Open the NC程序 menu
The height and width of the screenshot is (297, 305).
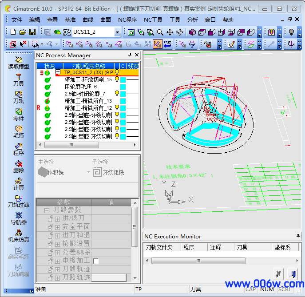127,20
